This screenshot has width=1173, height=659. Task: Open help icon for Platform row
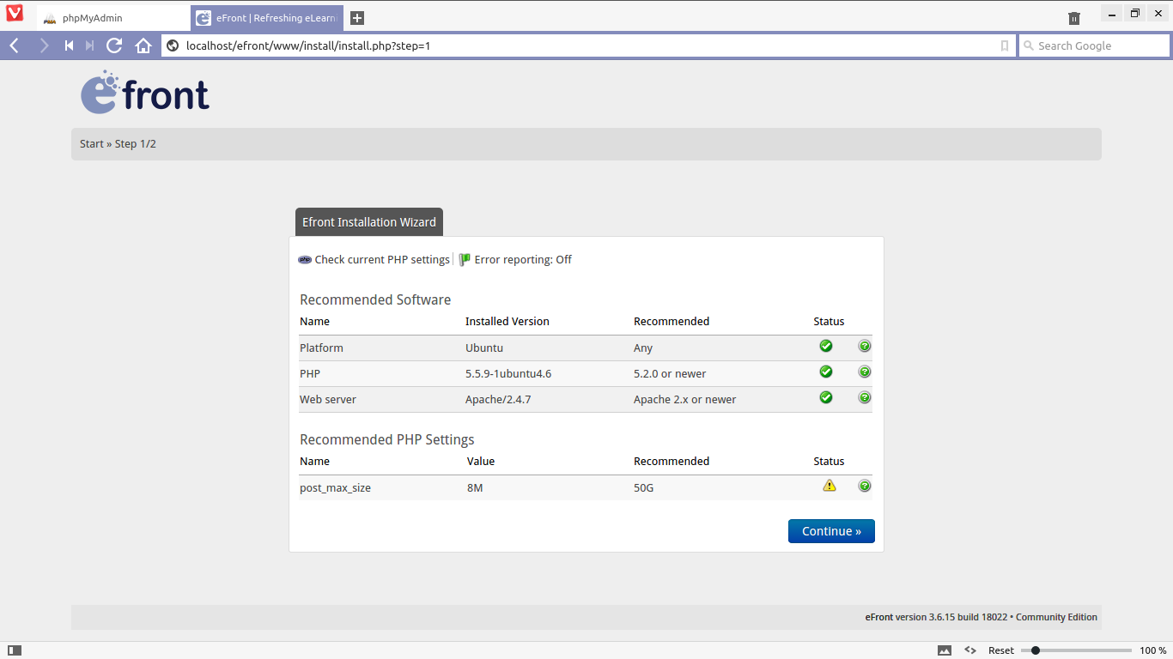pyautogui.click(x=865, y=346)
